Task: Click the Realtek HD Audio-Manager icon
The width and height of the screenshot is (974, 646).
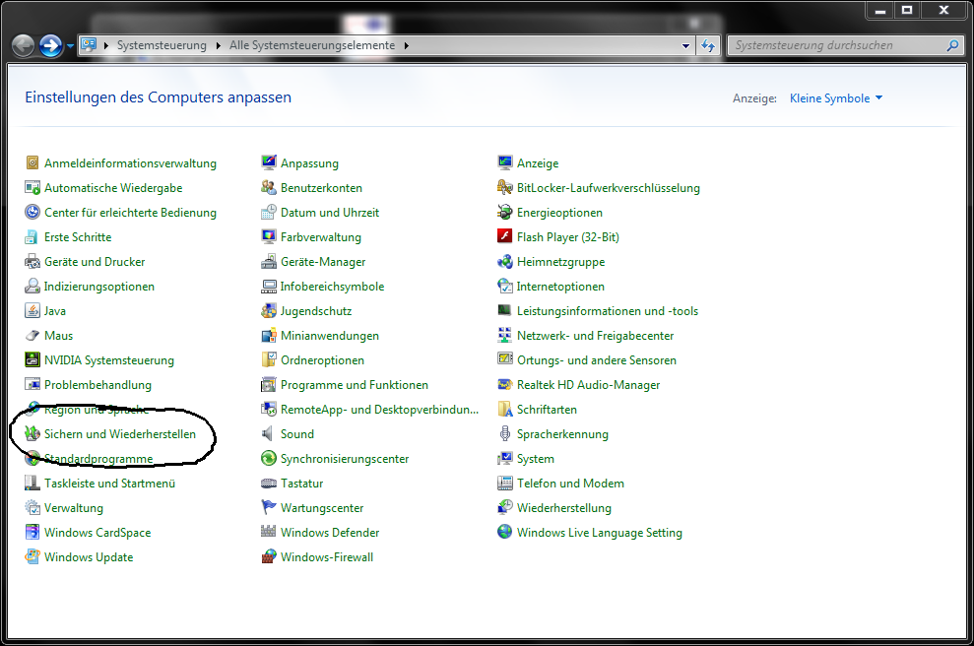Action: point(505,385)
